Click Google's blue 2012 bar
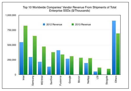 68,66
